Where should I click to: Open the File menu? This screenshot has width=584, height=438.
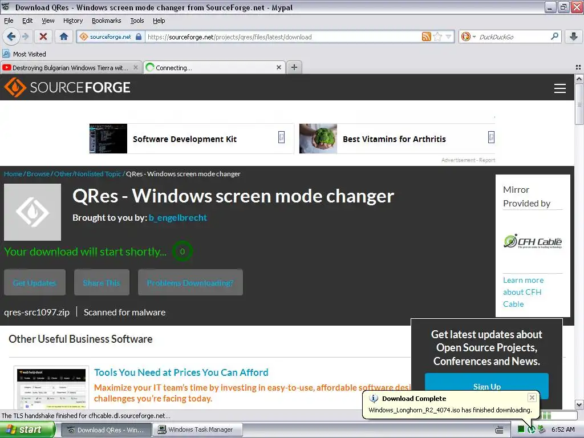pos(9,21)
